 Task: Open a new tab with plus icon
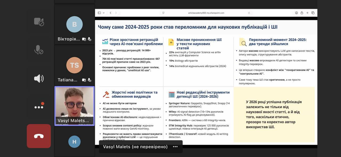tap(307, 13)
